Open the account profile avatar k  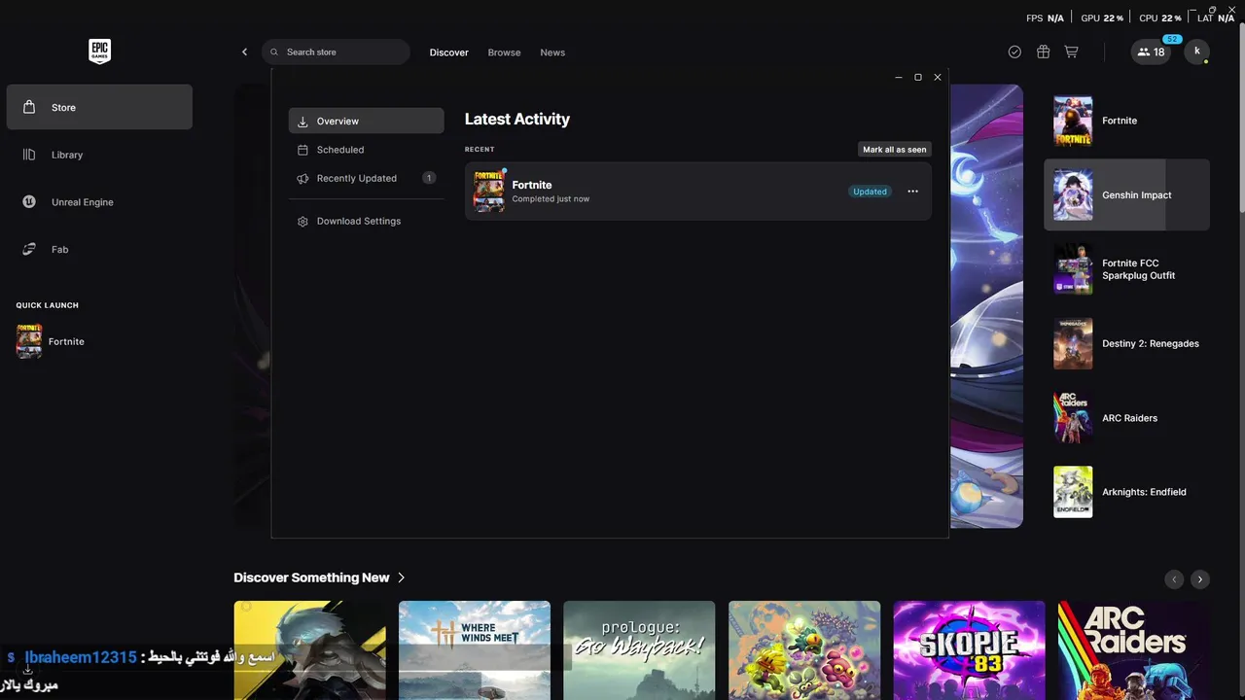point(1196,52)
